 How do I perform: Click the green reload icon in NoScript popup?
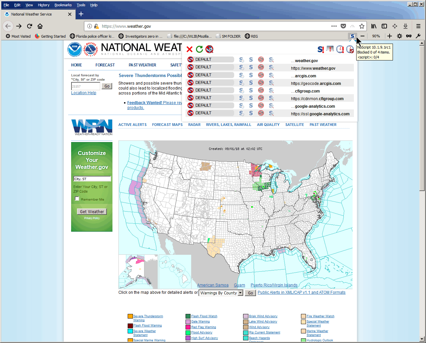pos(199,49)
